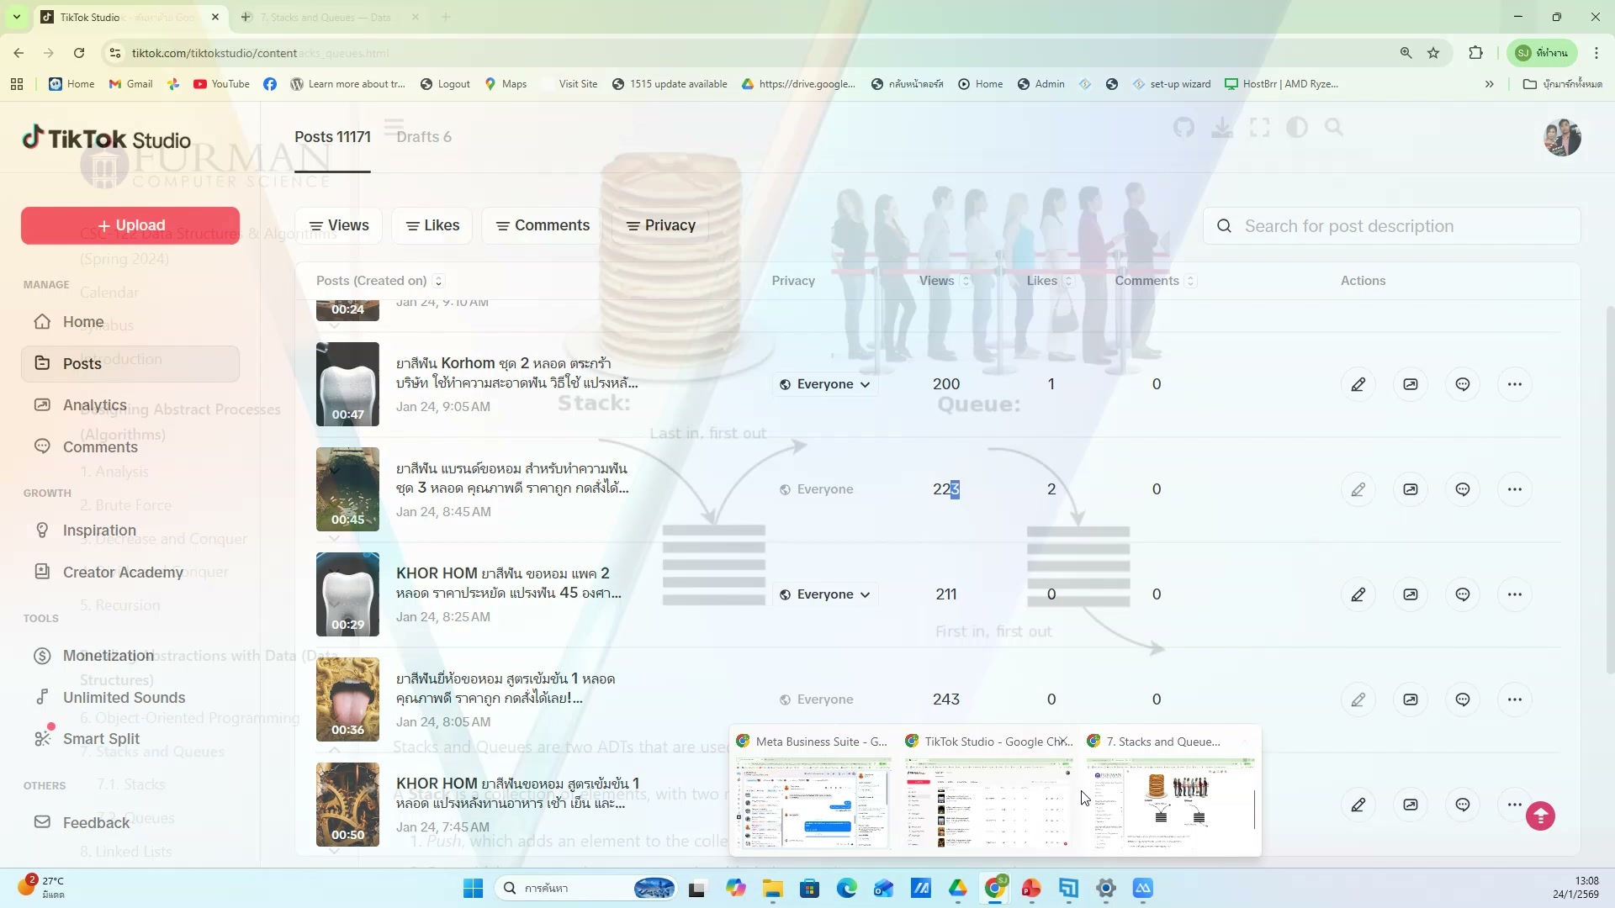1615x908 pixels.
Task: Open Monetization in the sidebar
Action: [108, 656]
